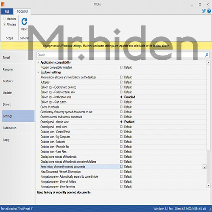Screen dimensions: 212x212
Task: Open the Twitter bird icon
Action: pos(204,11)
